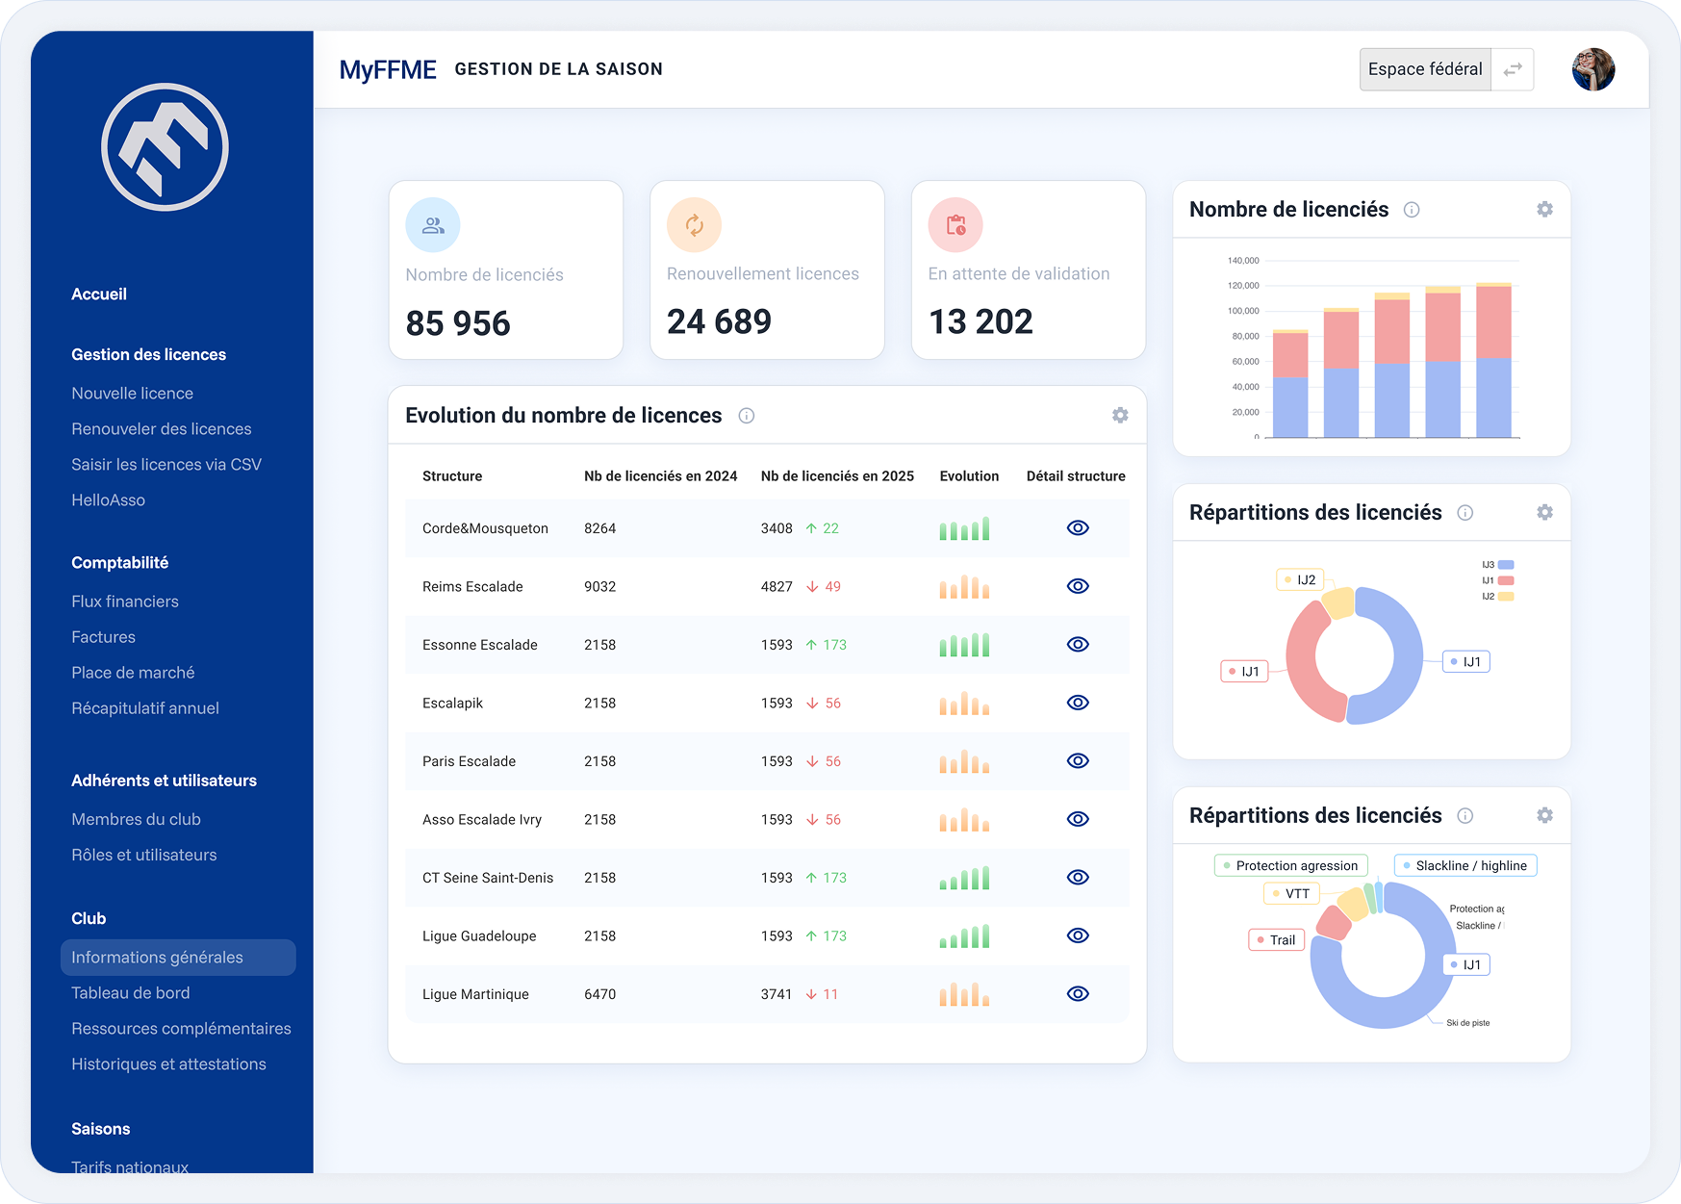The image size is (1681, 1204).
Task: Click gear icon on Nombre de licenciés chart
Action: tap(1544, 209)
